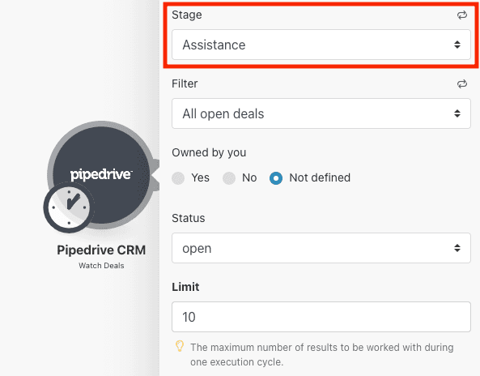Click the lightbulb hint icon under Limit

point(180,346)
